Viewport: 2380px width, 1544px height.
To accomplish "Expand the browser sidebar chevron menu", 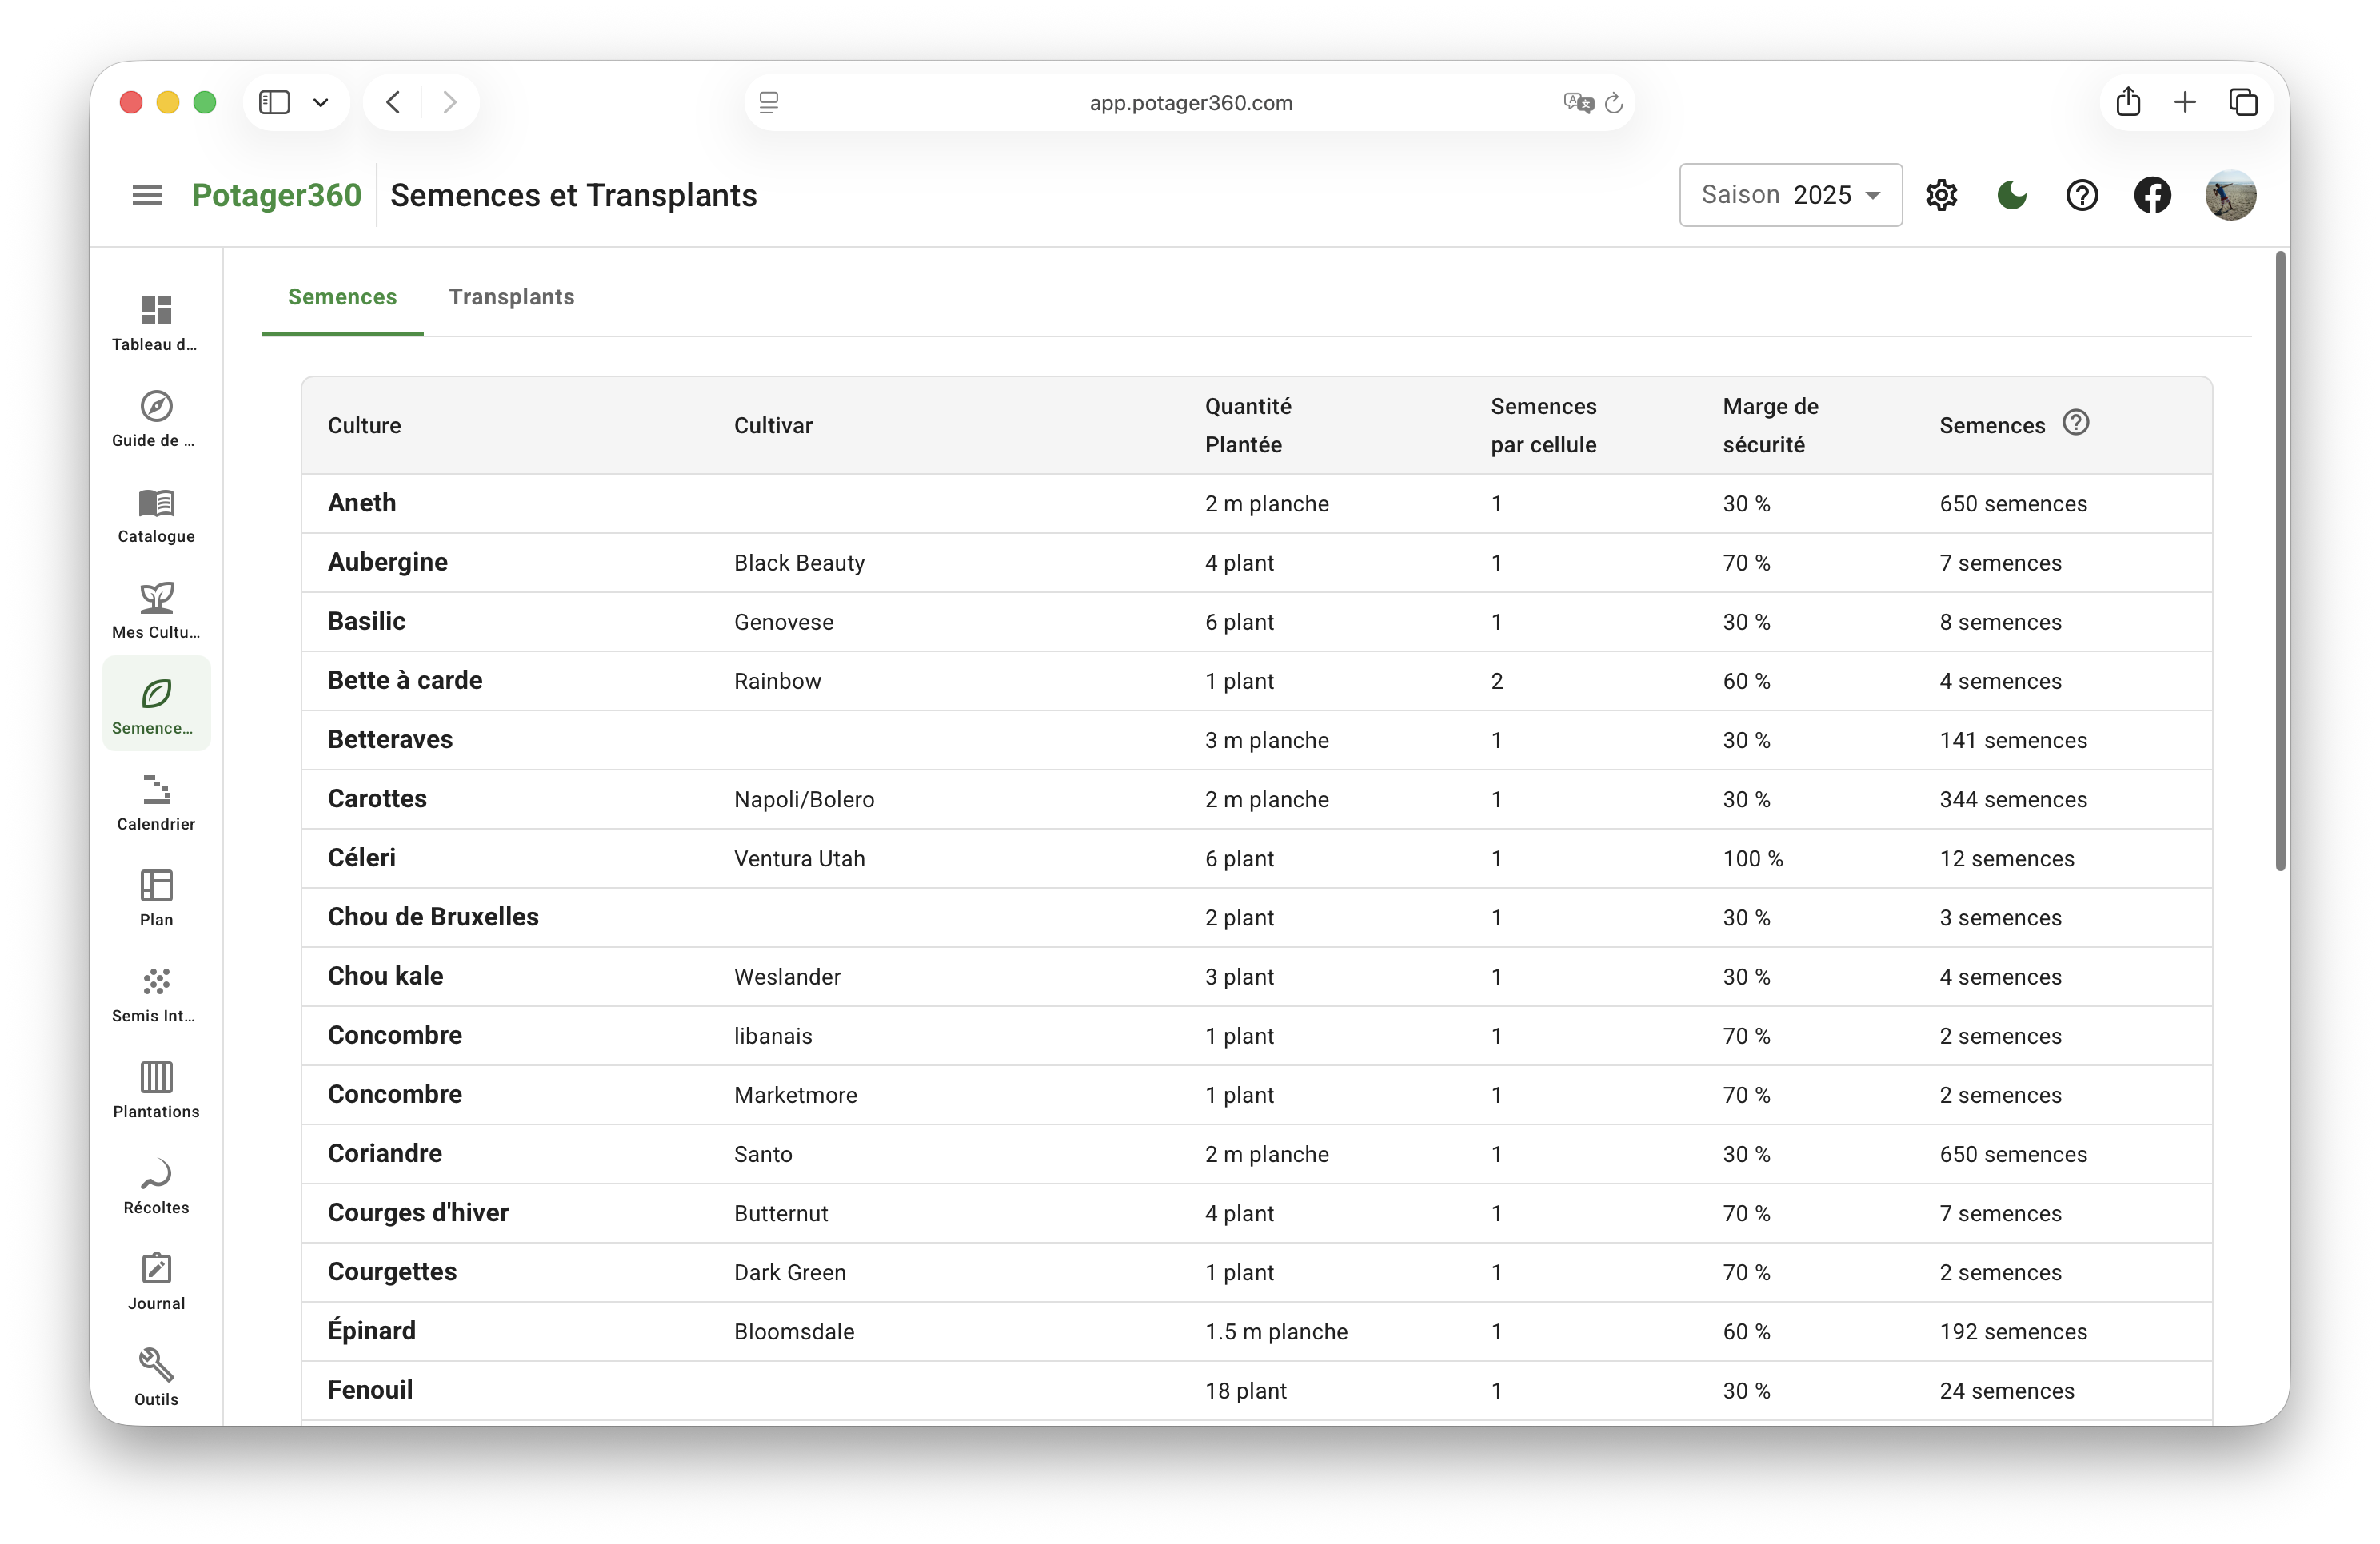I will point(321,102).
